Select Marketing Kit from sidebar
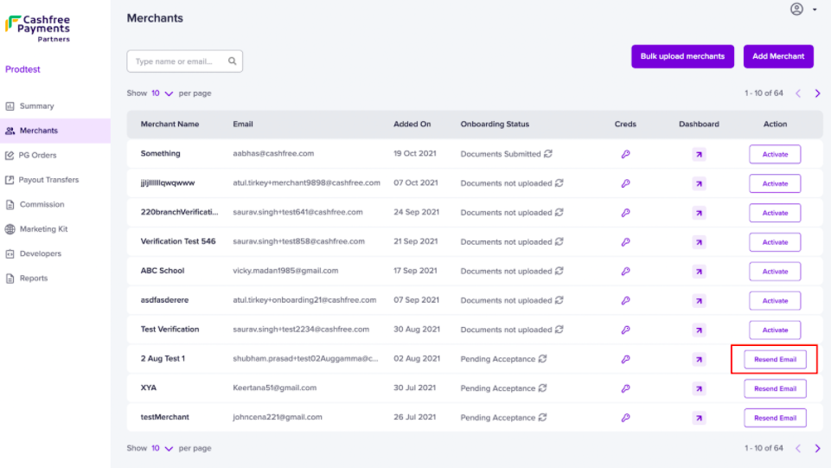The height and width of the screenshot is (468, 831). click(43, 229)
